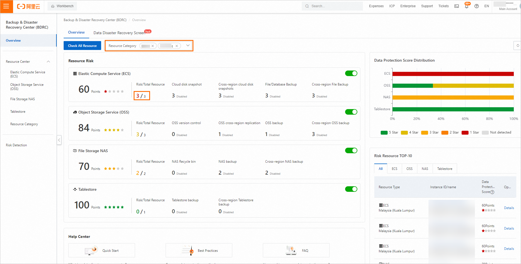Open Tablestore in the sidebar
Screen dimensions: 521x264
(18, 112)
